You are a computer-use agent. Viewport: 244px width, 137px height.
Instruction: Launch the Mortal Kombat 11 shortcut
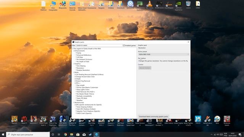(159, 122)
